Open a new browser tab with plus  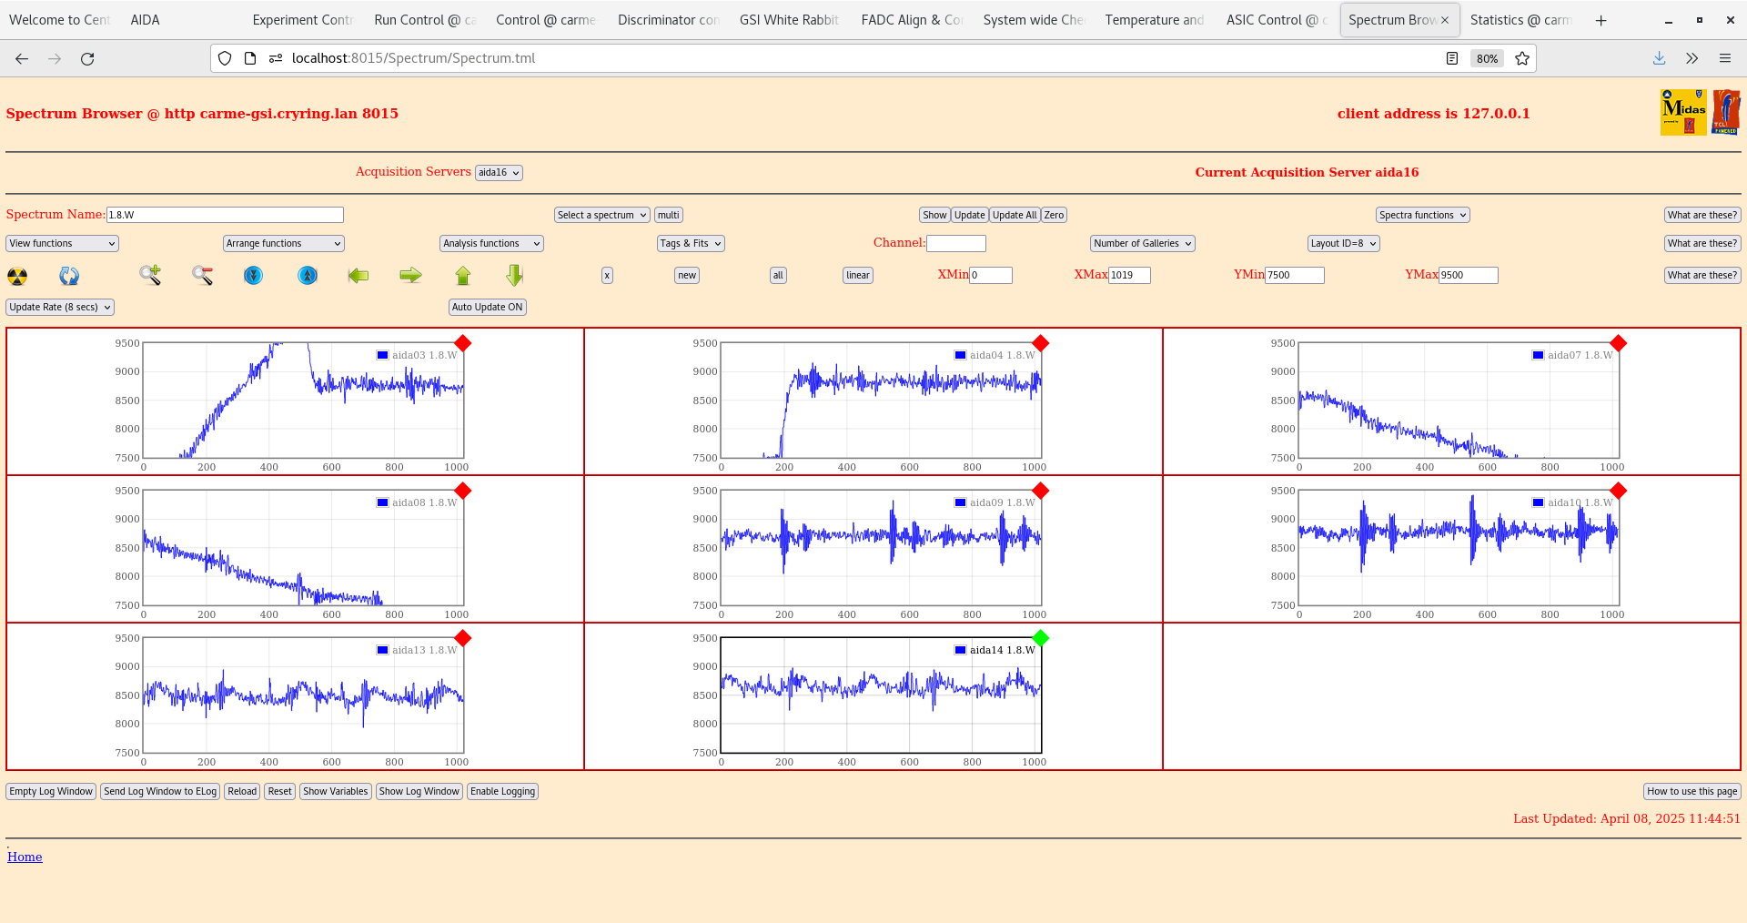click(1601, 20)
